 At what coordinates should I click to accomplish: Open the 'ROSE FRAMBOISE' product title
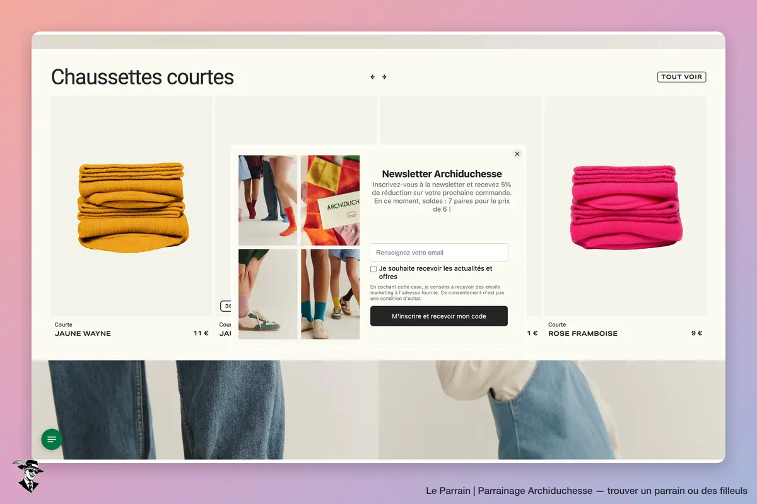[x=583, y=334]
